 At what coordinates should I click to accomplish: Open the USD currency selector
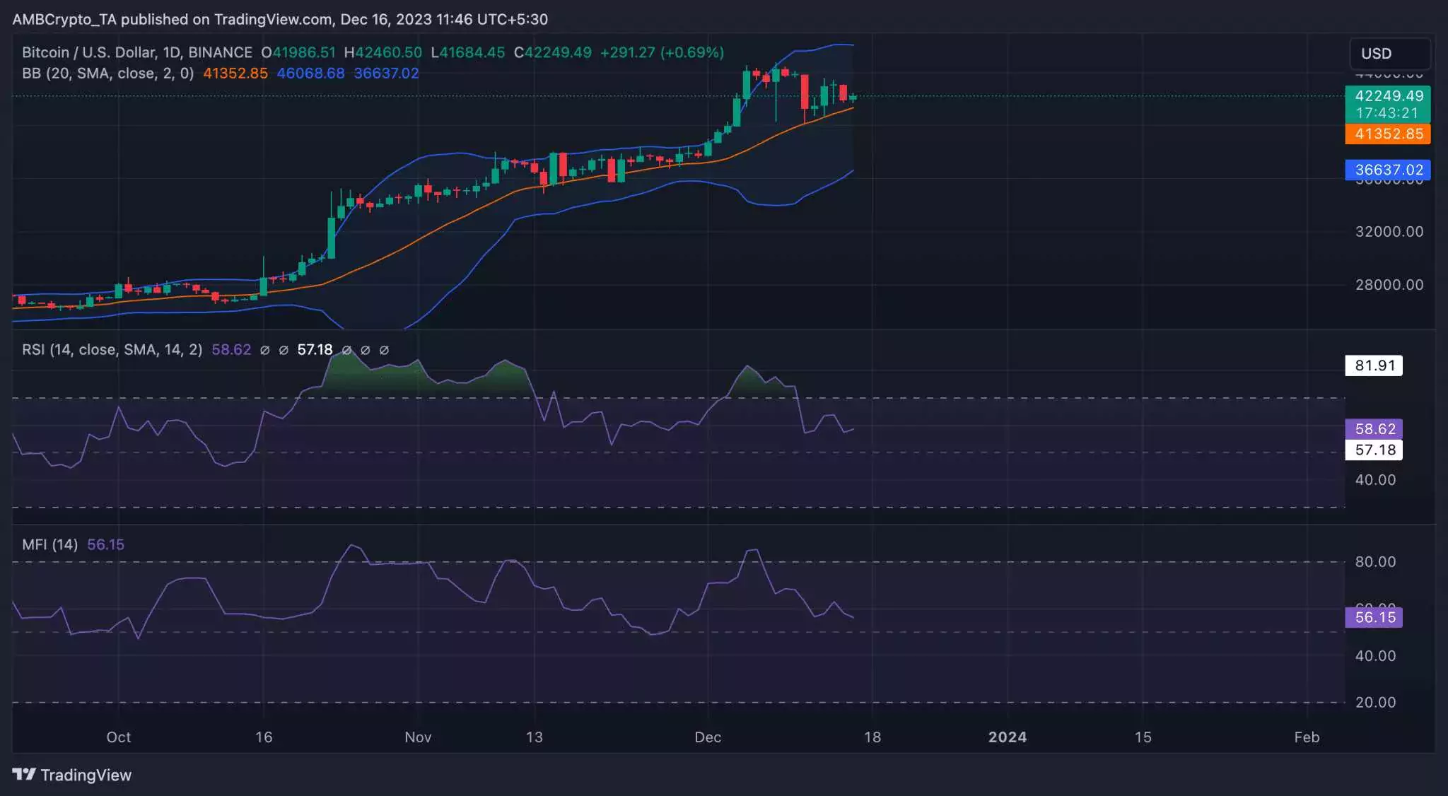pyautogui.click(x=1390, y=54)
